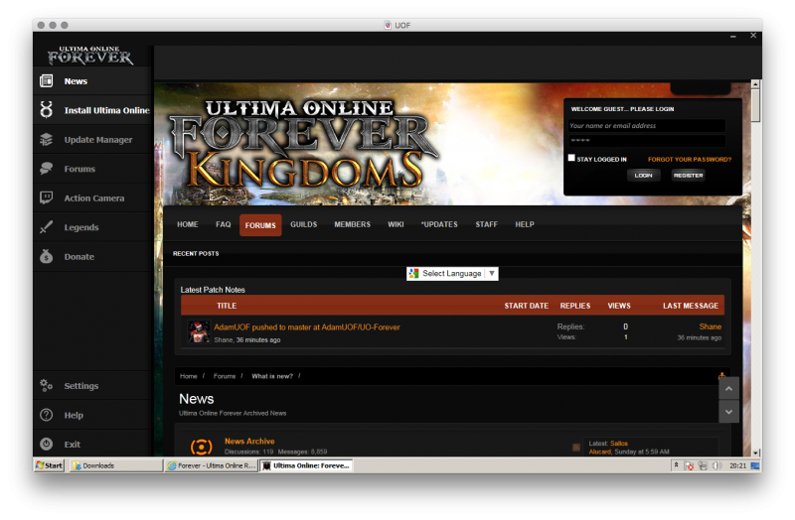
Task: Open the GUILDS navigation tab
Action: point(304,224)
